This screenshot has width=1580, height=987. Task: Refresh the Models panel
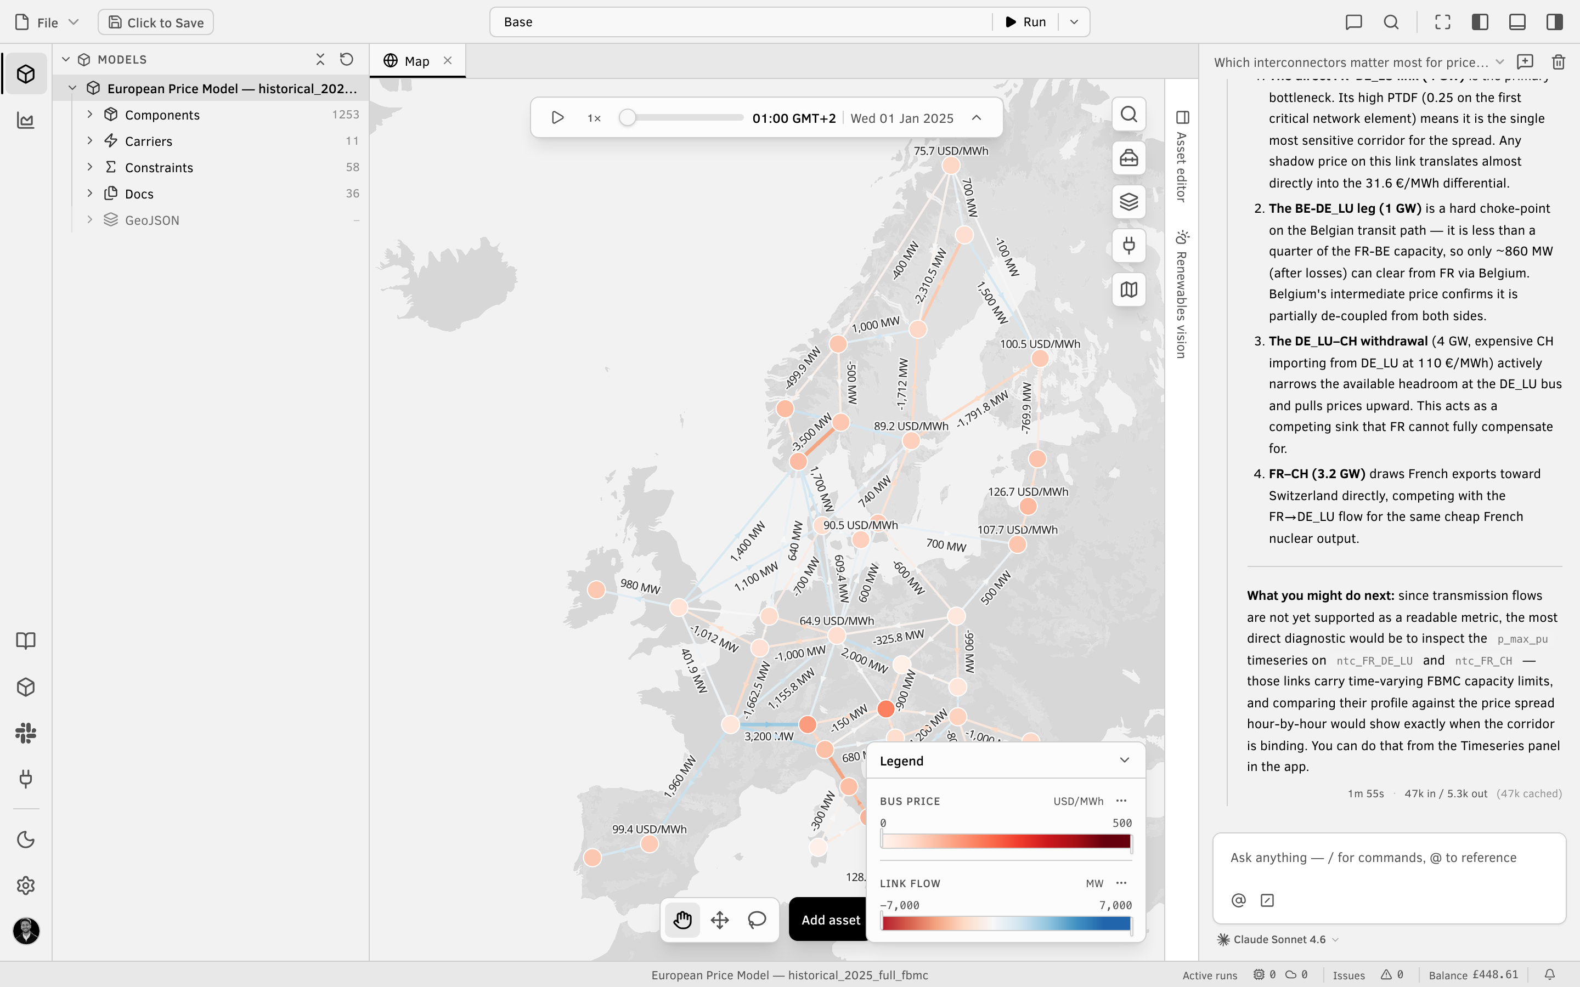tap(347, 59)
